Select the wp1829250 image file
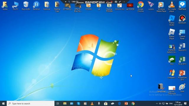The width and height of the screenshot is (189, 106). click(130, 6)
